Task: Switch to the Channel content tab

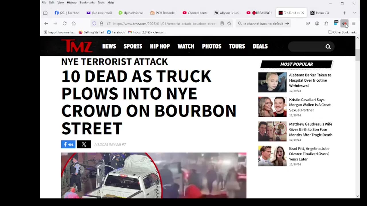Action: [195, 13]
